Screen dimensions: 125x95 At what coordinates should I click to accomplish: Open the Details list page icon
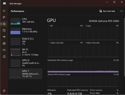coord(4,50)
